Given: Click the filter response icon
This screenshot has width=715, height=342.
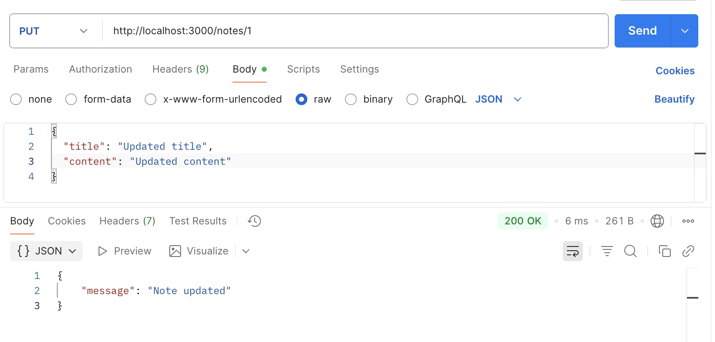Looking at the screenshot, I should click(x=607, y=251).
